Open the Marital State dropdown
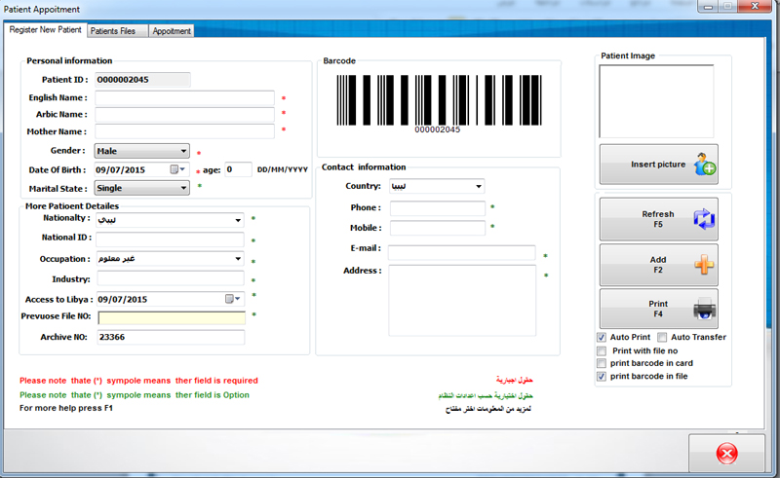Screen dimensions: 780x478 point(183,188)
